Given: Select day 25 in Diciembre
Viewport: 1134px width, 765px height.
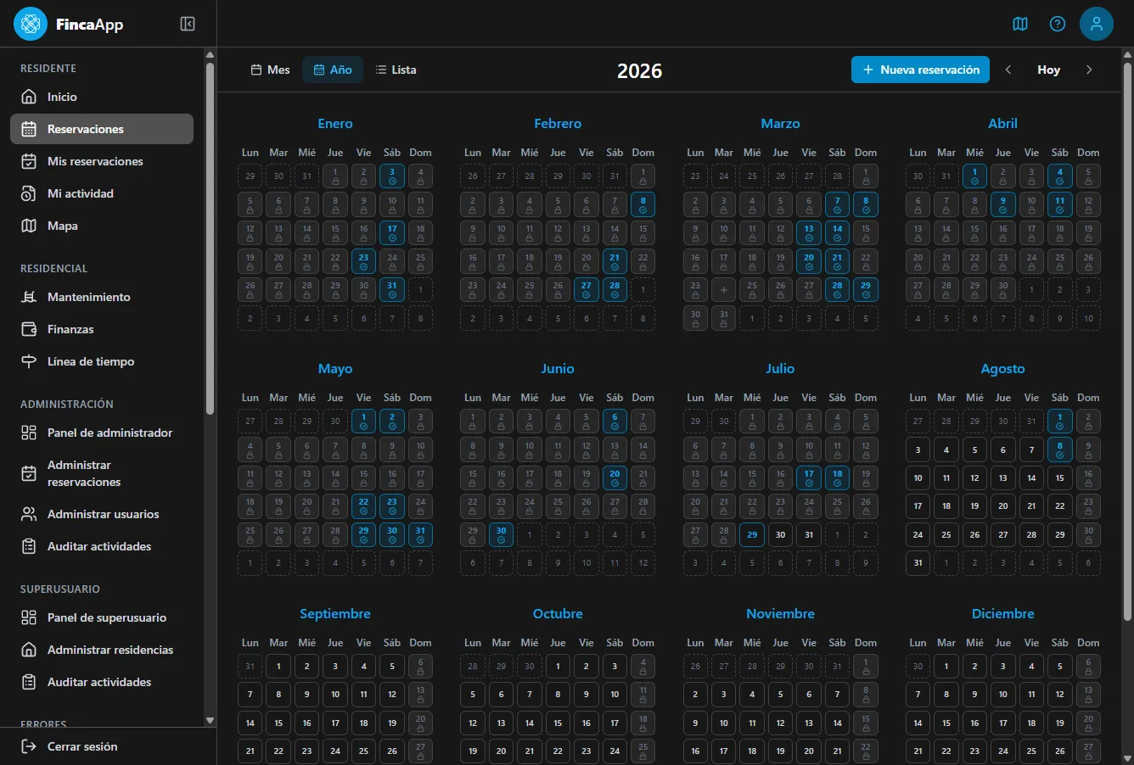Looking at the screenshot, I should pos(1031,751).
